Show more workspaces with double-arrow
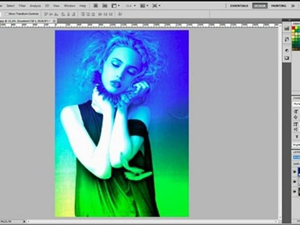 coord(293,6)
